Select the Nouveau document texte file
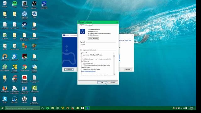Image resolution: width=201 pixels, height=113 pixels. (x=34, y=100)
